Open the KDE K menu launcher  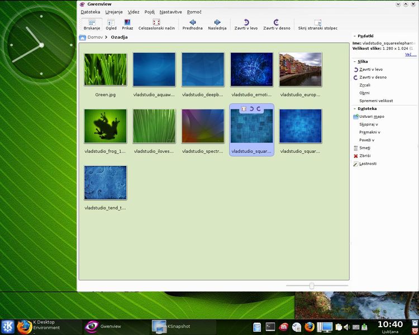click(x=8, y=326)
